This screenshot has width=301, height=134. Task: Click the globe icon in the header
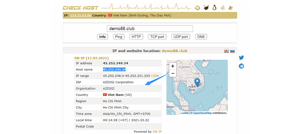click(x=197, y=8)
